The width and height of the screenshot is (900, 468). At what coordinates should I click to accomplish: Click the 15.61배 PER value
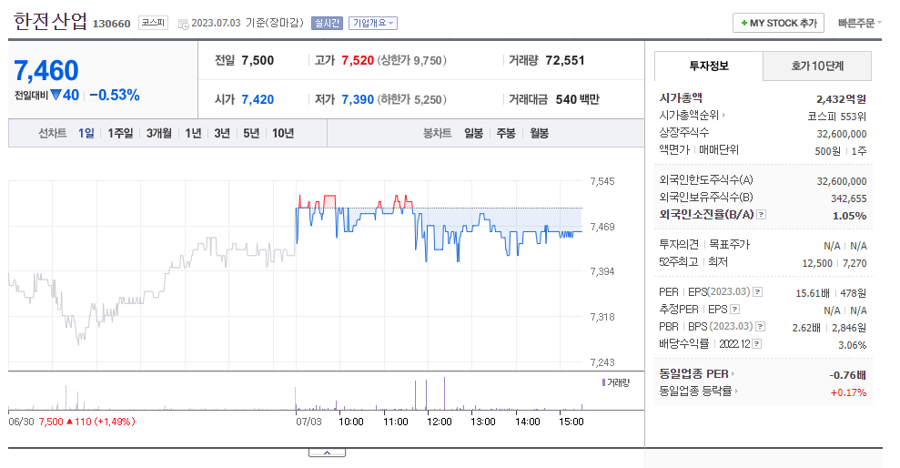(x=812, y=293)
